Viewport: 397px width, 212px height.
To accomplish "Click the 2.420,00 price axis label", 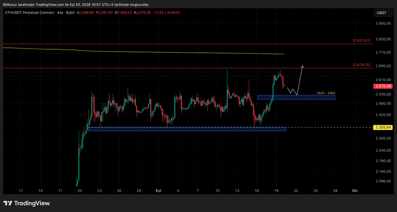I will (383, 115).
